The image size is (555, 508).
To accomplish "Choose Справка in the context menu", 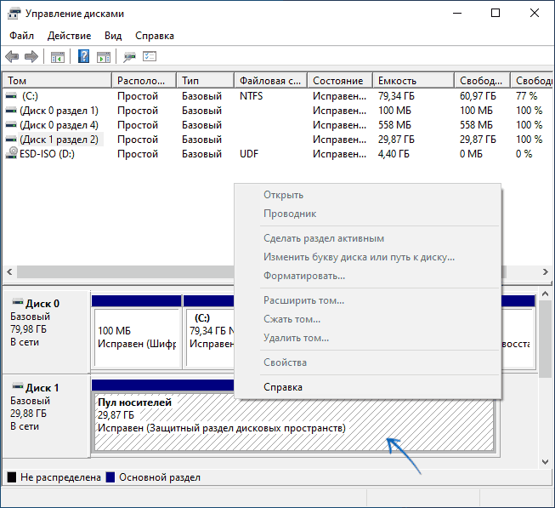I will [282, 387].
